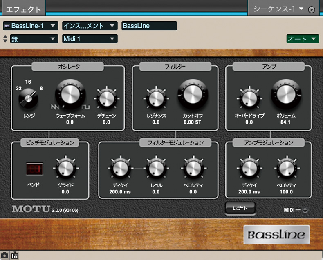Click the Sequence-1 play circle icon
The width and height of the screenshot is (323, 260).
pyautogui.click(x=312, y=9)
